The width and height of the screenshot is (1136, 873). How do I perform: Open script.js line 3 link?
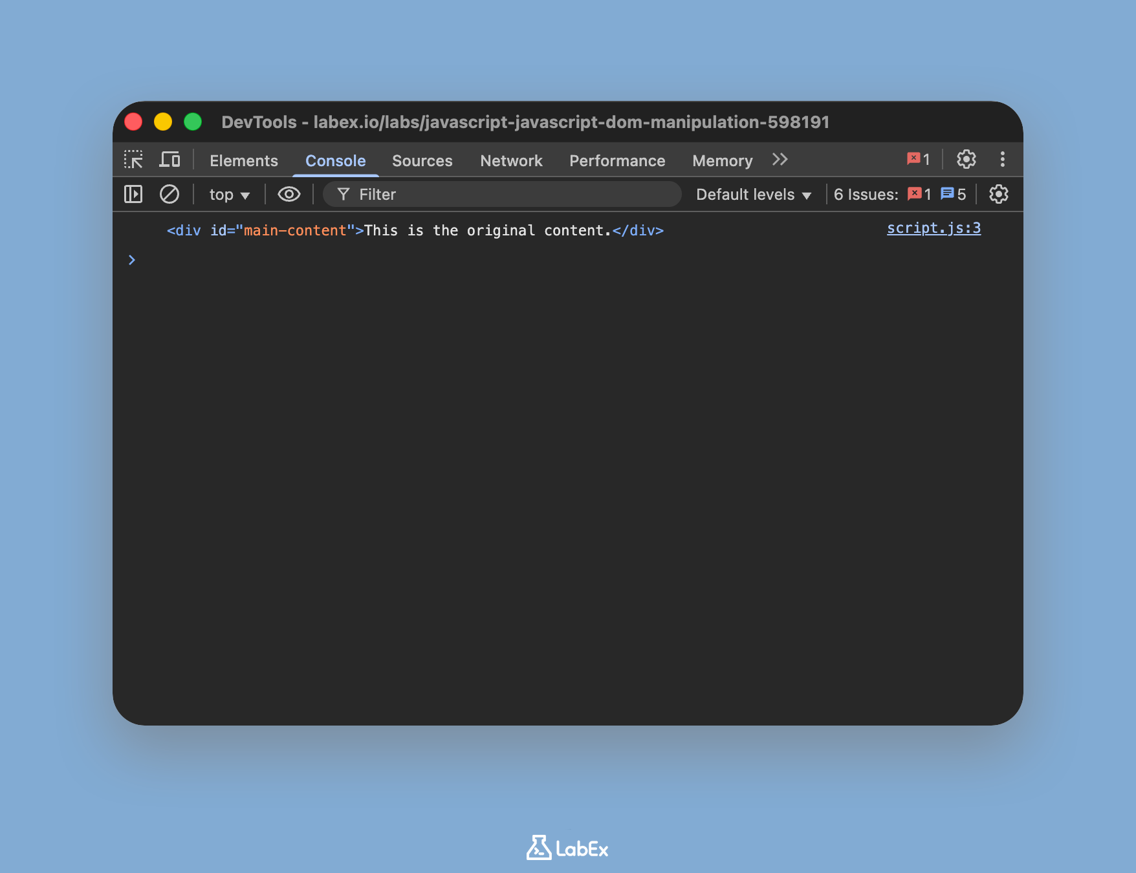pos(934,228)
